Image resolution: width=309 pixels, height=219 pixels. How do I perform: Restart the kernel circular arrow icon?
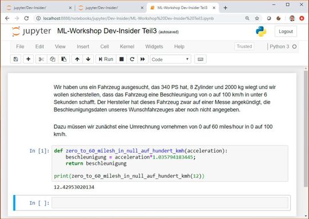coord(132,59)
